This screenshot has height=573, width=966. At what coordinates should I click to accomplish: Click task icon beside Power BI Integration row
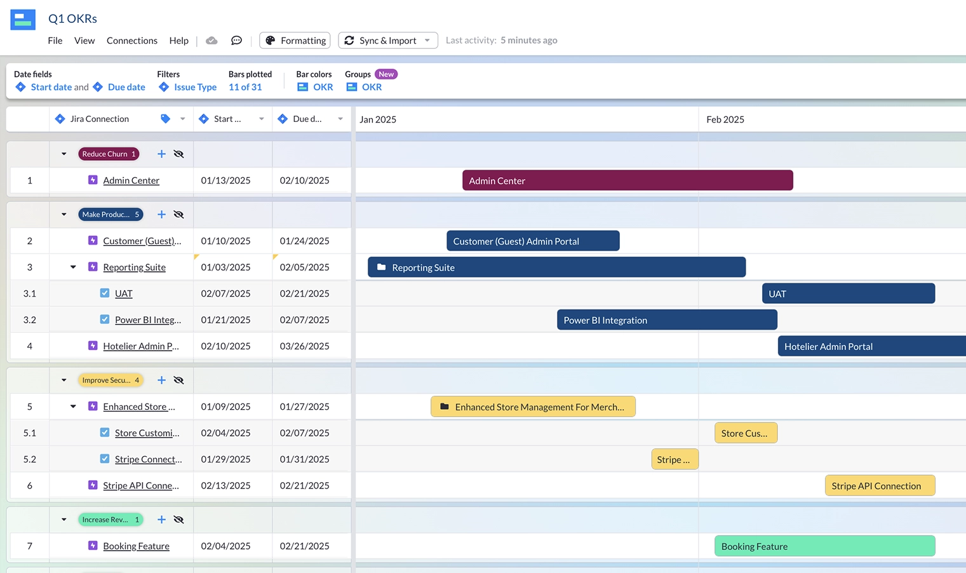pos(105,319)
